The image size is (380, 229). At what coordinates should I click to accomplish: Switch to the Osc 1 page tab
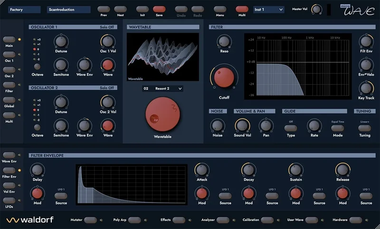(x=9, y=55)
